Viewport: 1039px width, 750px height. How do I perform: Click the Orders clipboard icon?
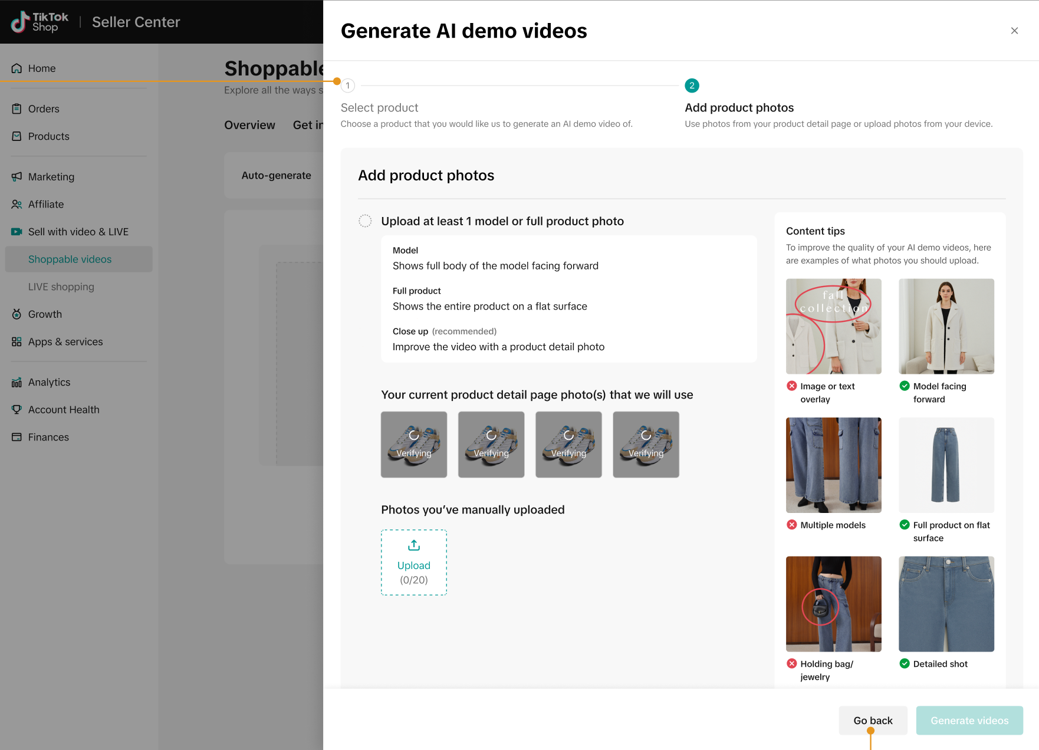pyautogui.click(x=17, y=109)
